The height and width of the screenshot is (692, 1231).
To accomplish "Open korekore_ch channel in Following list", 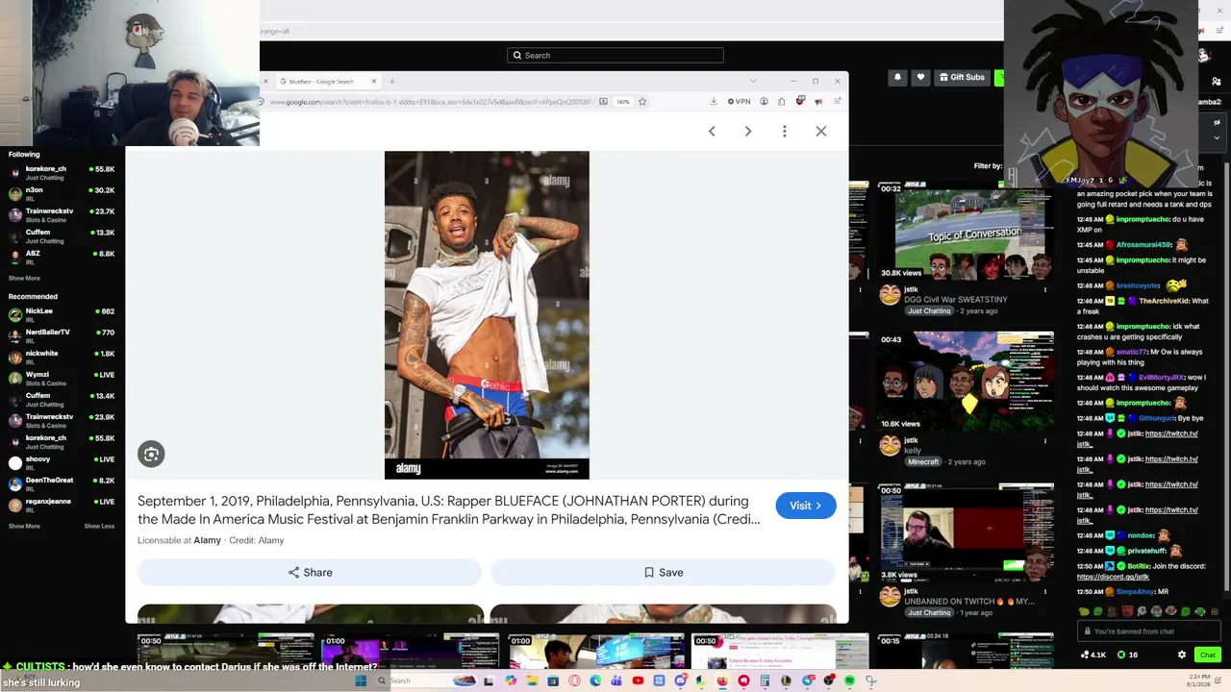I will pos(63,173).
